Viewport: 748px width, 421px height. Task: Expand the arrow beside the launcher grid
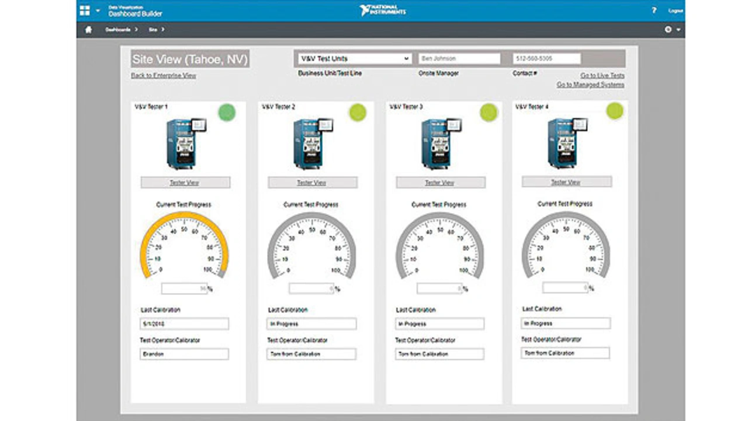[98, 11]
